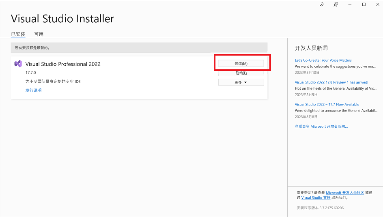Image resolution: width=383 pixels, height=217 pixels.
Task: Maximize the Visual Studio Installer window
Action: pyautogui.click(x=364, y=4)
